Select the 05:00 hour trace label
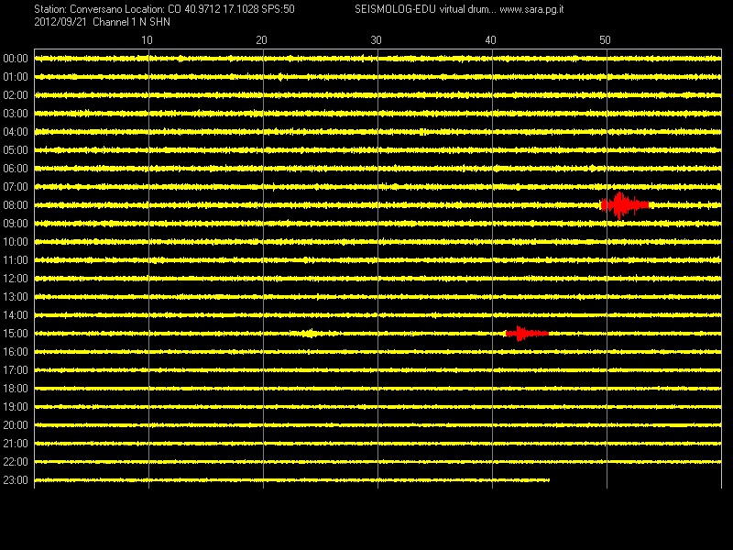Viewport: 733px width, 550px height. coord(16,150)
